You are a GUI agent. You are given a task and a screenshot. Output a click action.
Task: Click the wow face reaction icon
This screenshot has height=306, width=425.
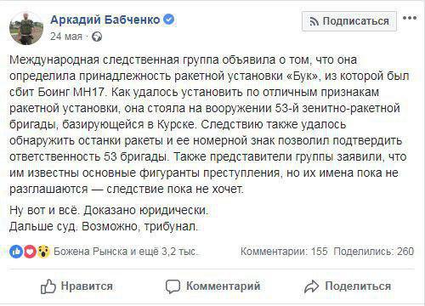click(x=43, y=252)
